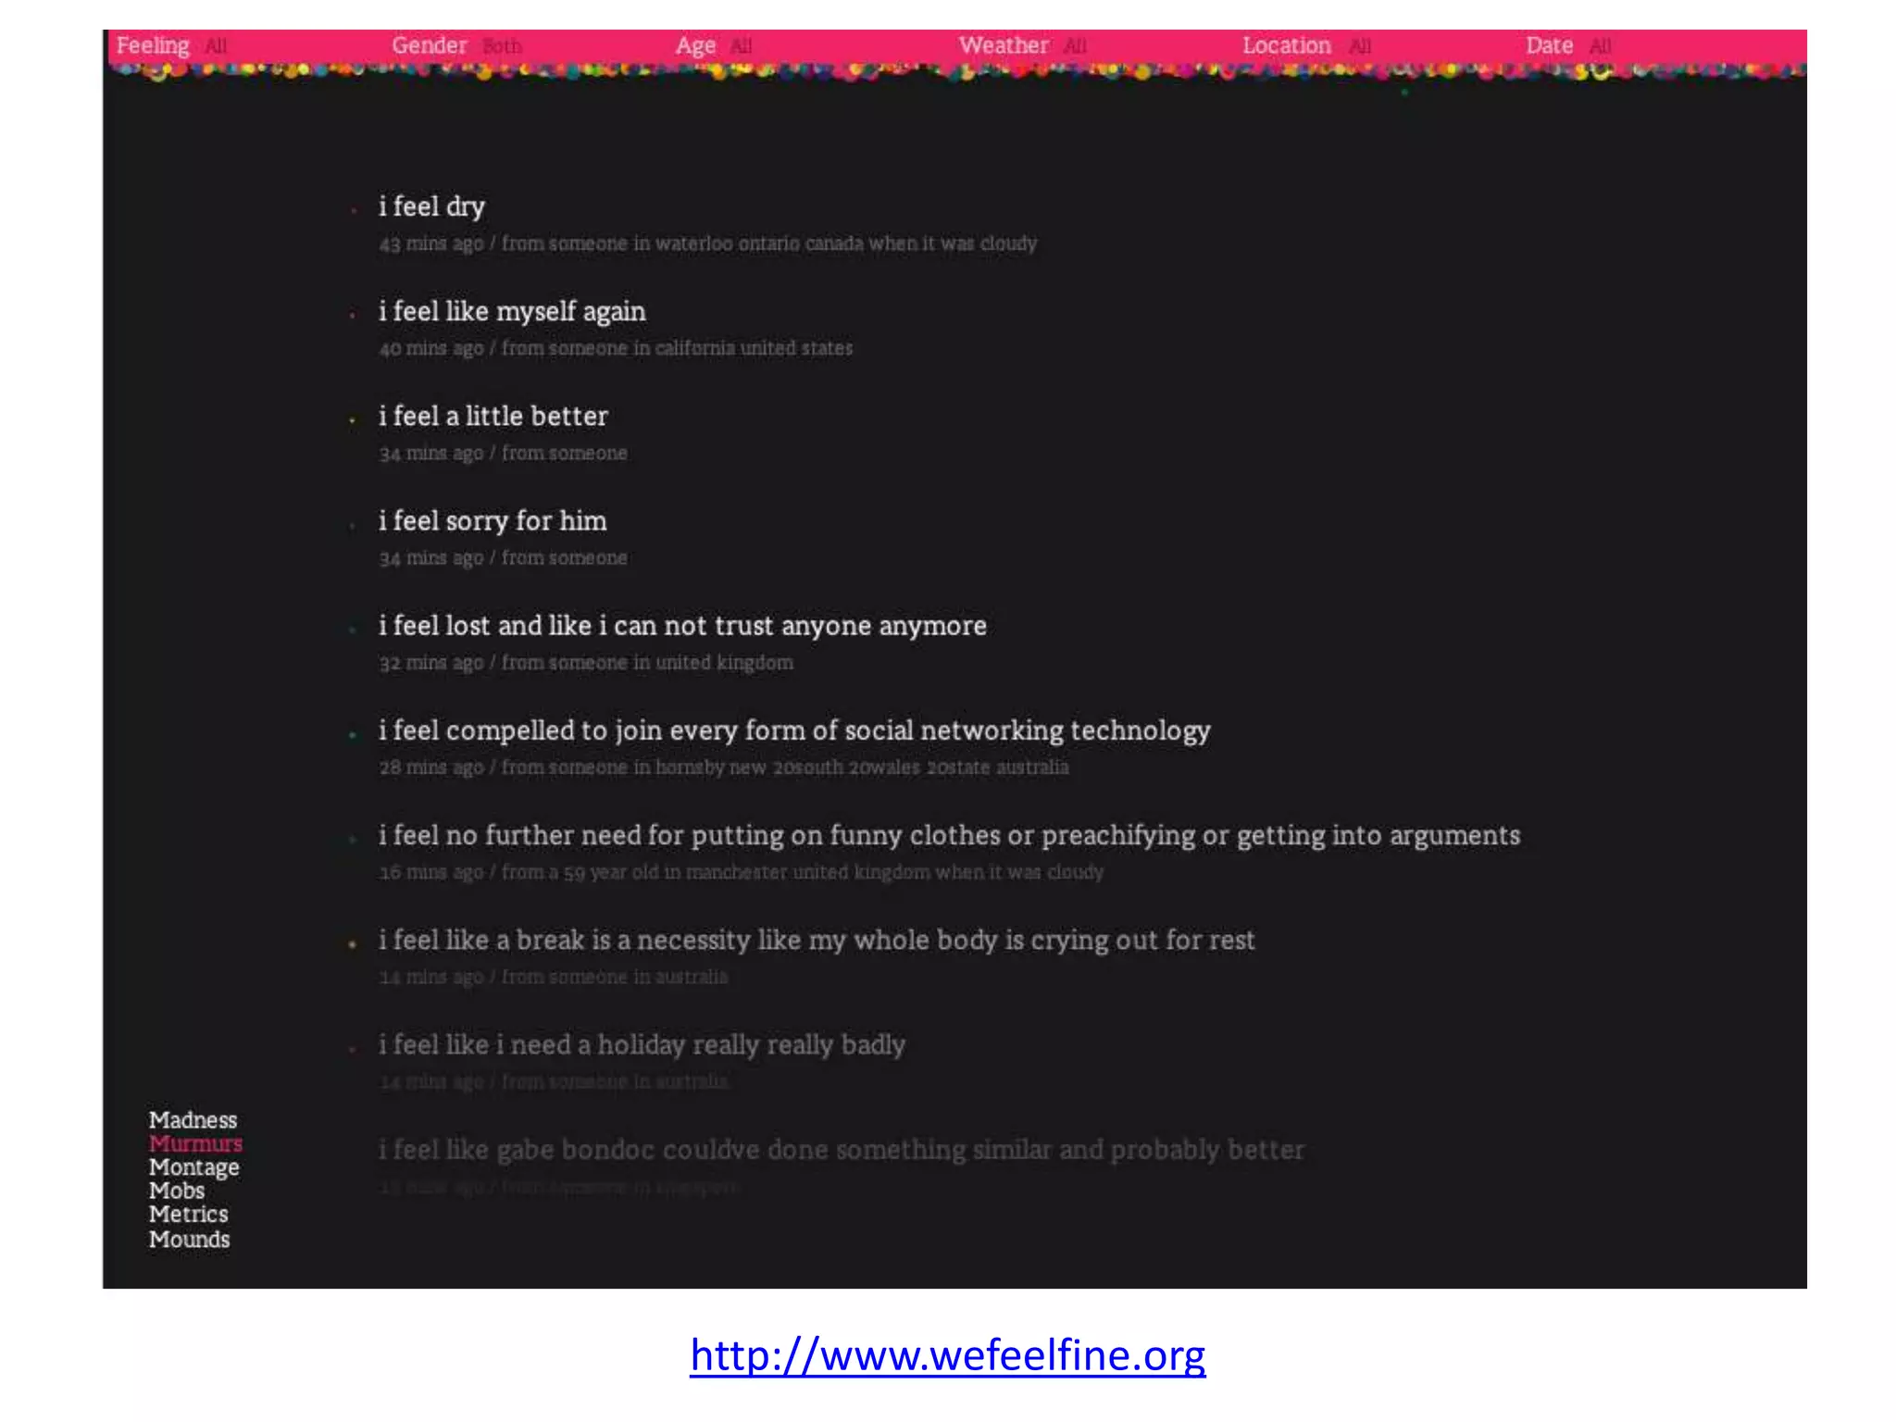The width and height of the screenshot is (1896, 1422).
Task: Click the funny clothes or preachifying sentence
Action: [949, 835]
